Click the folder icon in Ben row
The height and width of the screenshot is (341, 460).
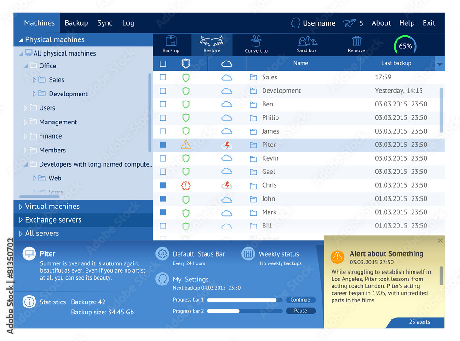(x=253, y=105)
